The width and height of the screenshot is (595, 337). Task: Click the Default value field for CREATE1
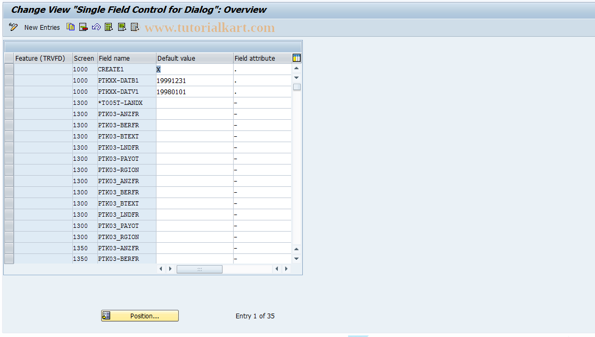194,69
